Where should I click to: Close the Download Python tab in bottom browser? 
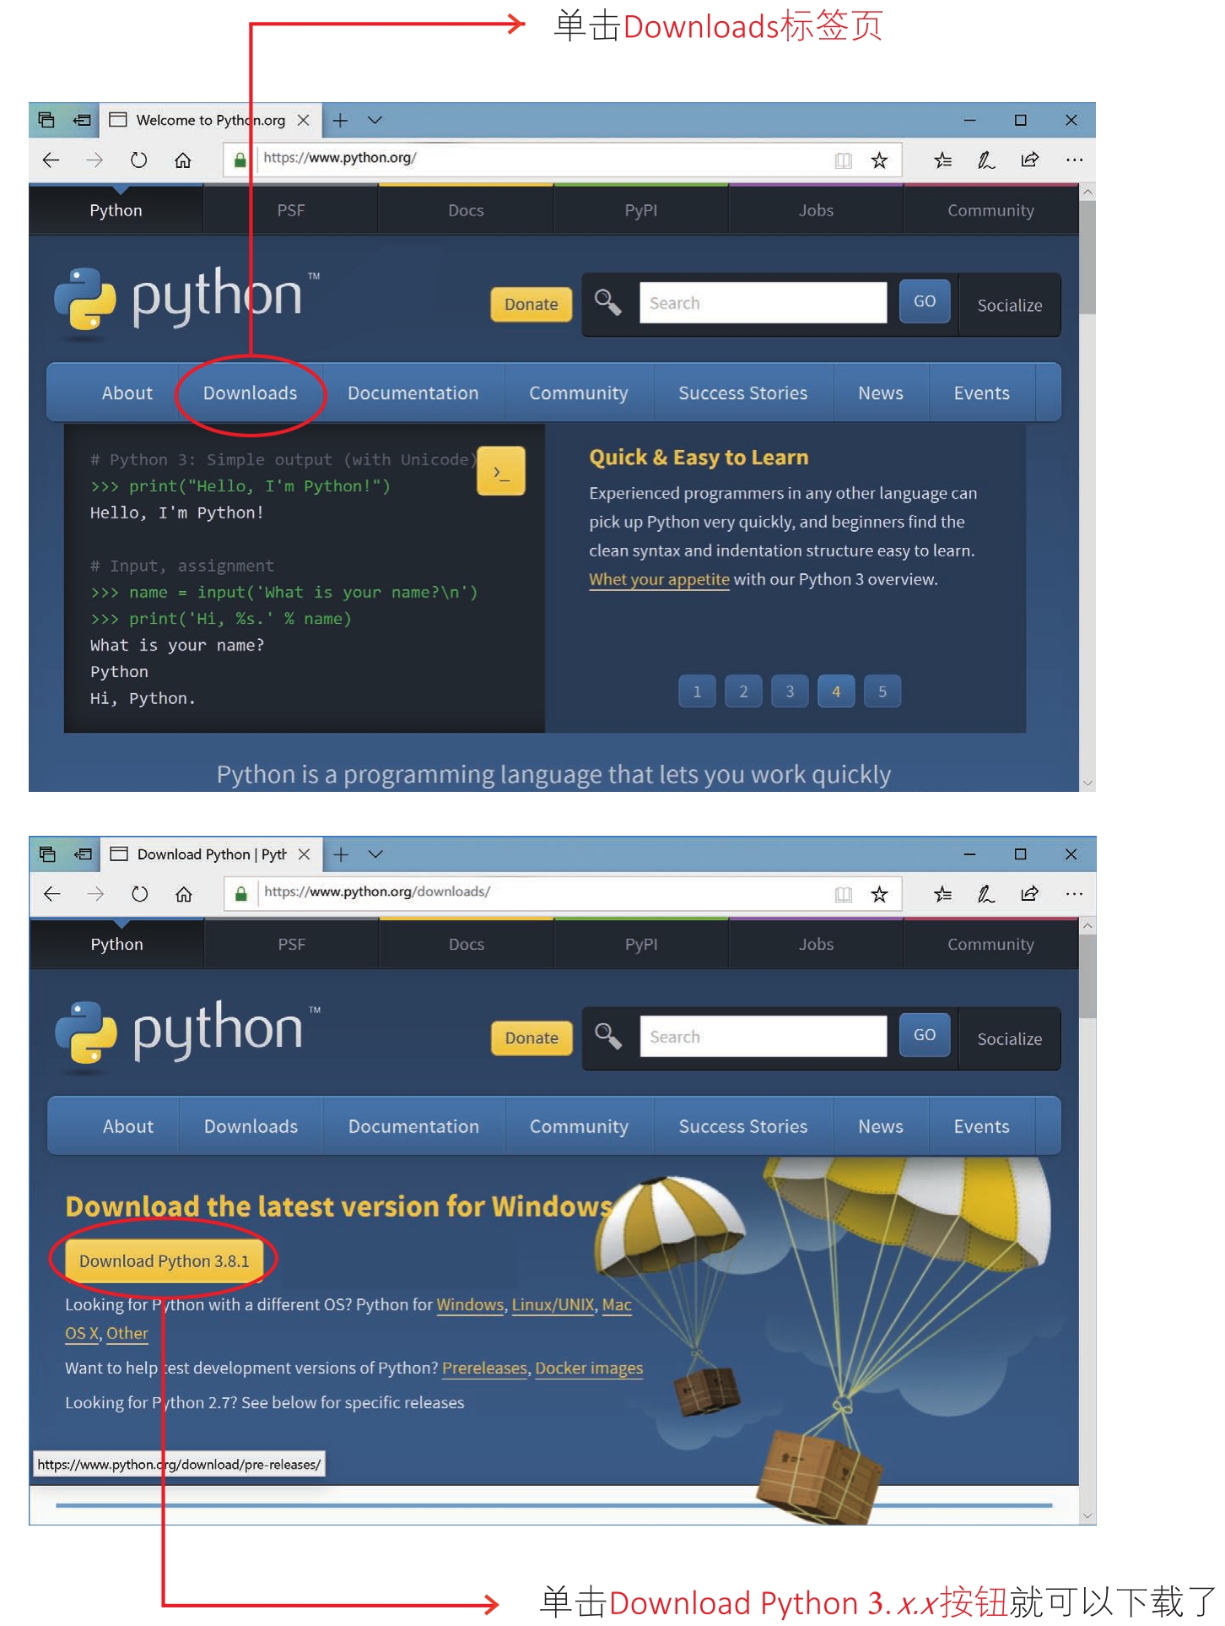(304, 854)
